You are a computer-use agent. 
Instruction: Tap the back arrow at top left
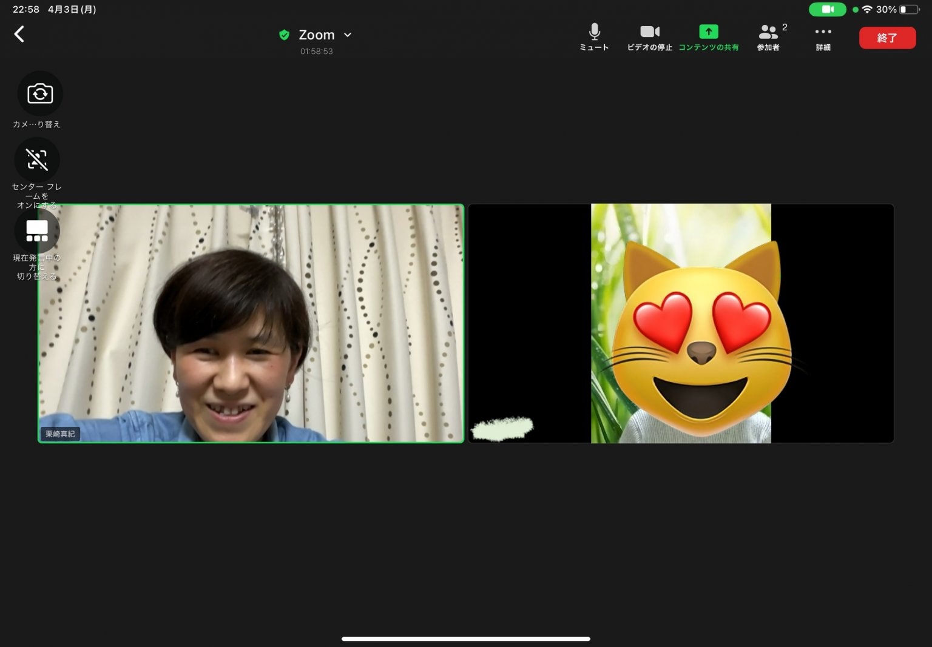19,34
